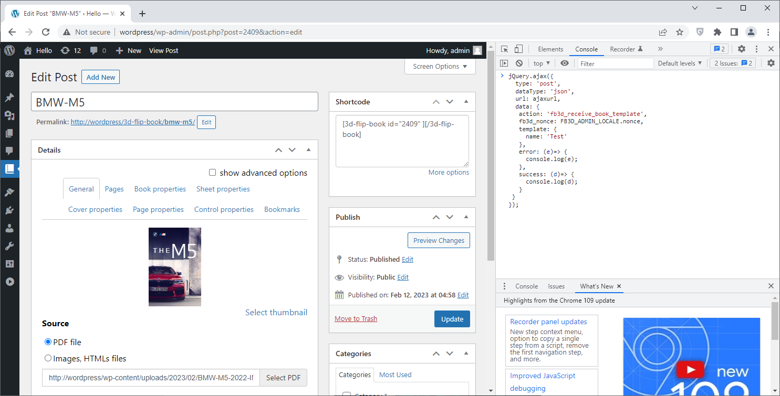Viewport: 780px width, 396px height.
Task: Click the Preview Changes button
Action: click(439, 240)
